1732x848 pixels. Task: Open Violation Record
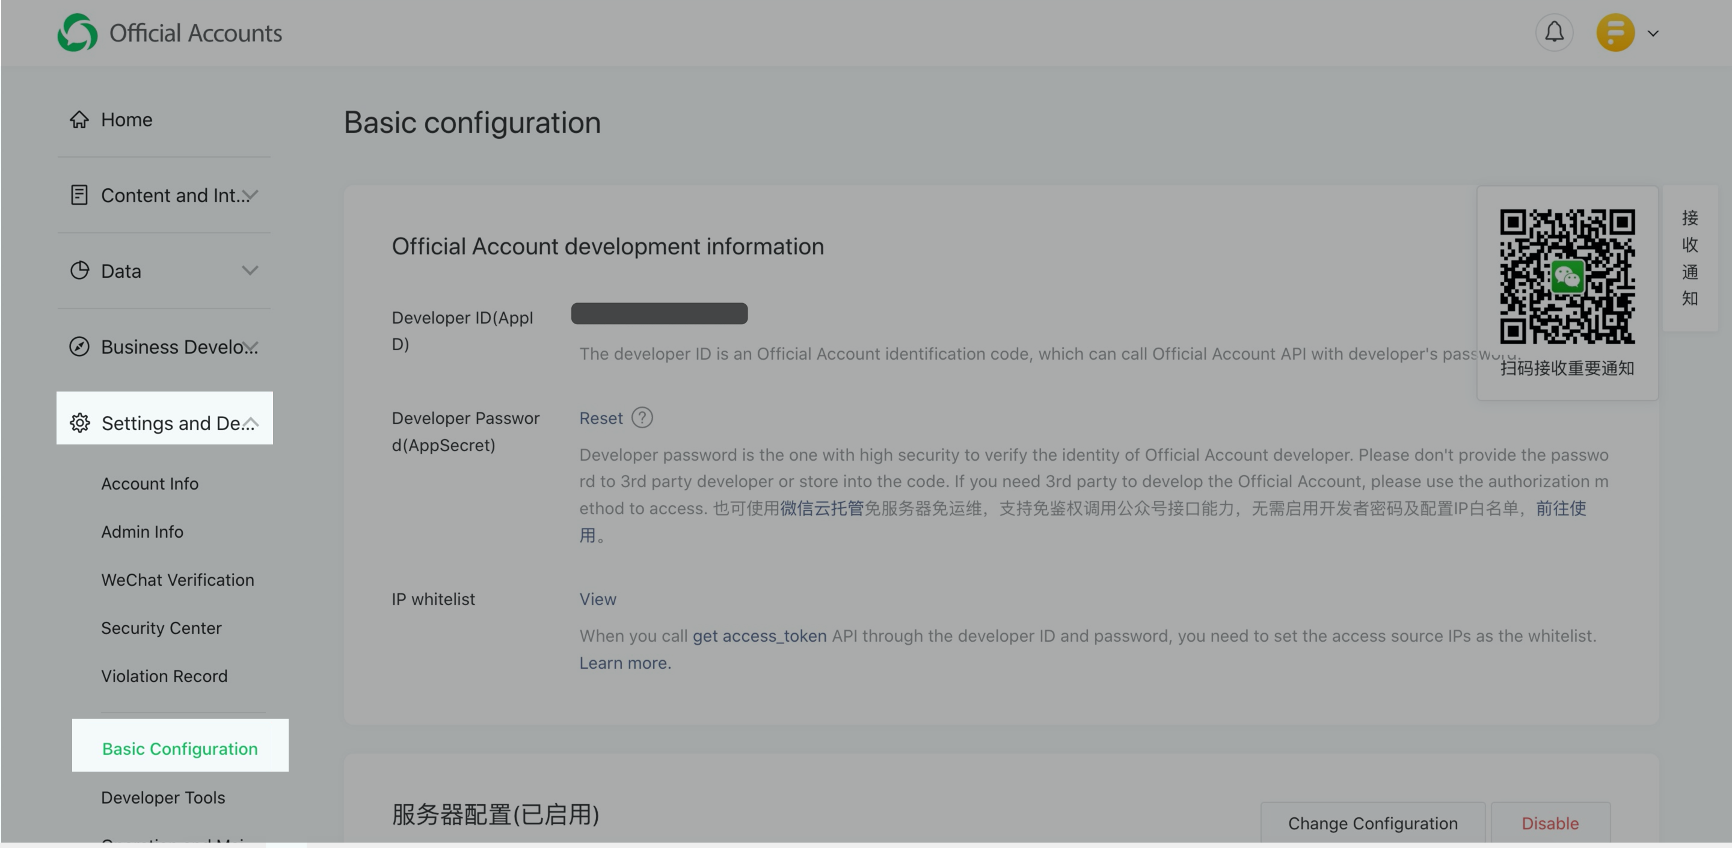164,676
